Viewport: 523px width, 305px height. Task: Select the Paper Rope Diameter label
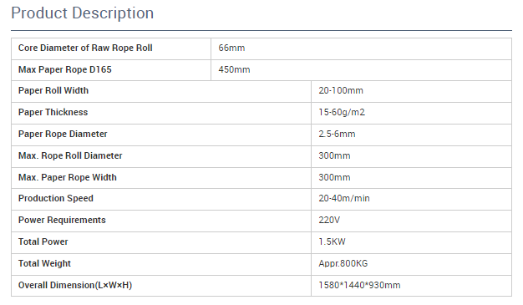point(63,135)
